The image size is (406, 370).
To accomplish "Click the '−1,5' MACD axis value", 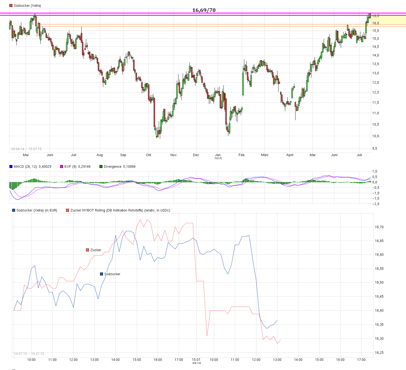I will point(376,199).
